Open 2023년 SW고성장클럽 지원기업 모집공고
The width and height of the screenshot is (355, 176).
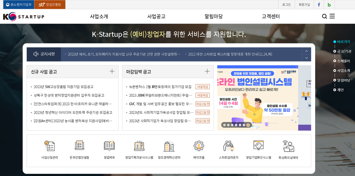(x=64, y=87)
